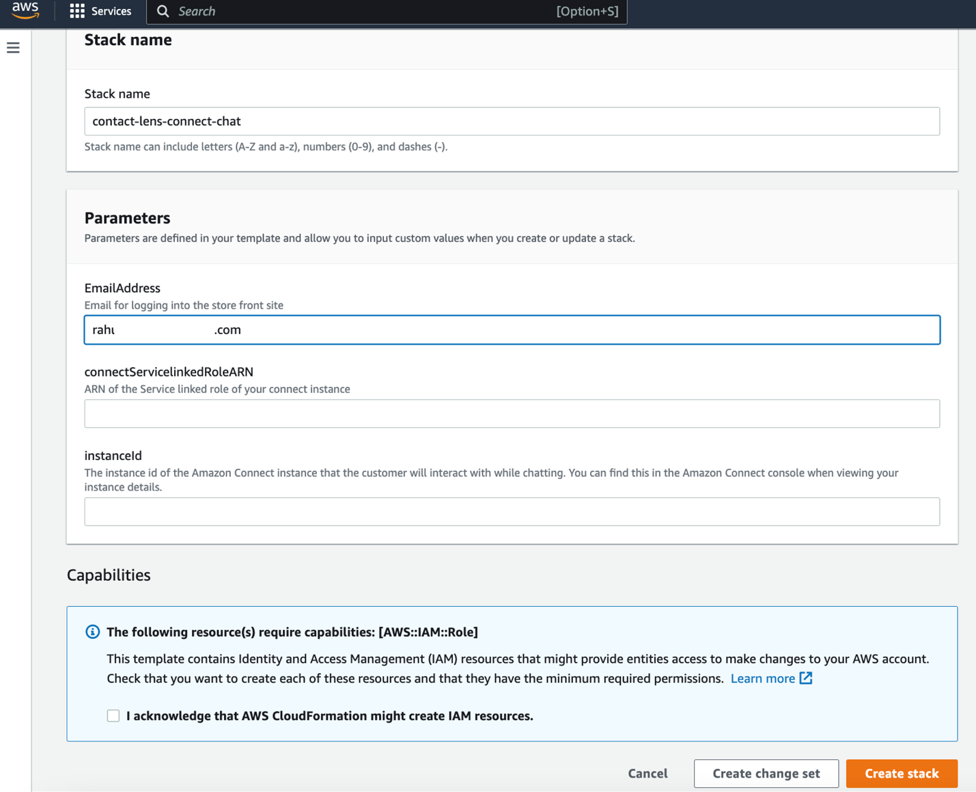Tick the IAM resources acknowledgment checkbox
The width and height of the screenshot is (976, 792).
113,715
